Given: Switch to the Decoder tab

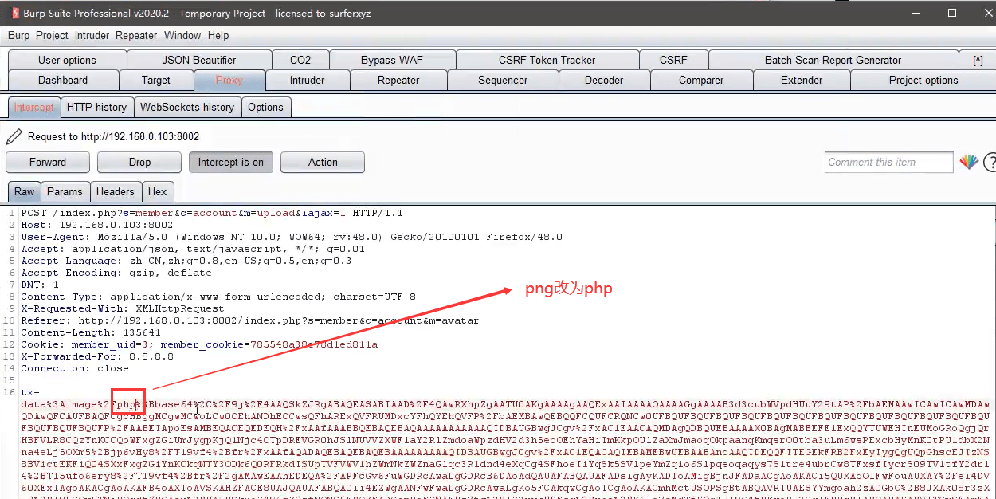Looking at the screenshot, I should 604,80.
